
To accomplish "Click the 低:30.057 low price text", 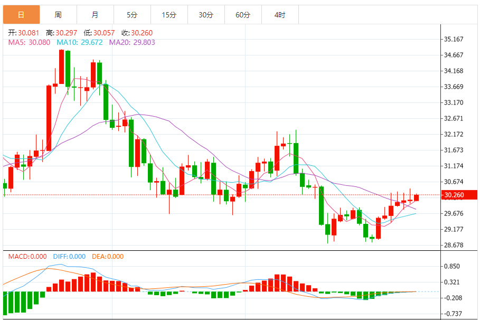I will [x=99, y=33].
